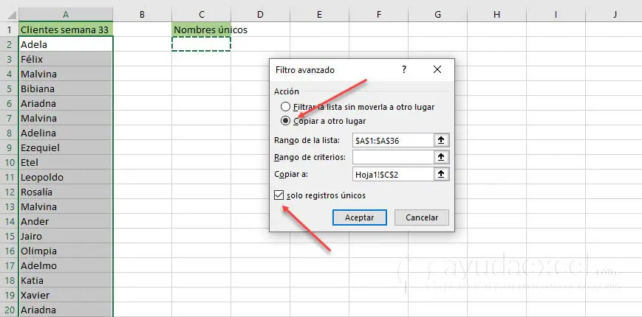This screenshot has height=317, width=642.
Task: Click cell containing 'Leopoldo'
Action: (x=66, y=177)
